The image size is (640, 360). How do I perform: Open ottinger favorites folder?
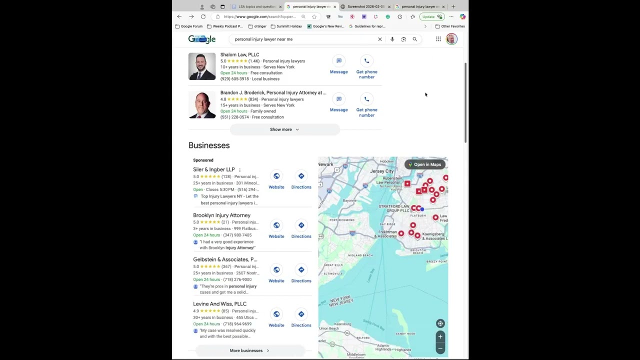tap(257, 26)
